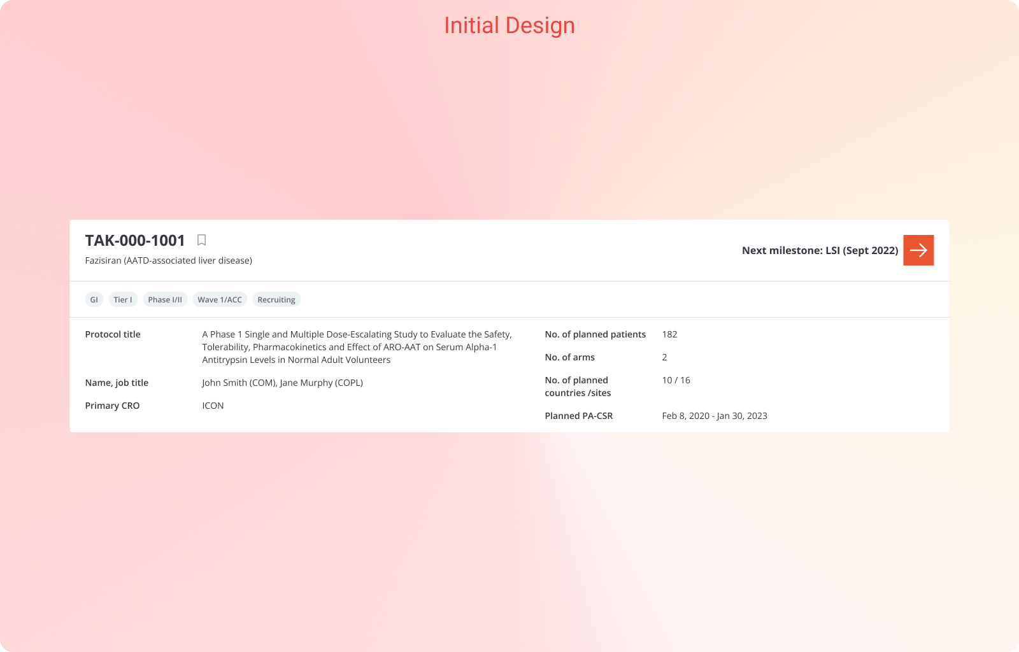Select the Name, job title label
Screen dimensions: 1019x652
(117, 383)
